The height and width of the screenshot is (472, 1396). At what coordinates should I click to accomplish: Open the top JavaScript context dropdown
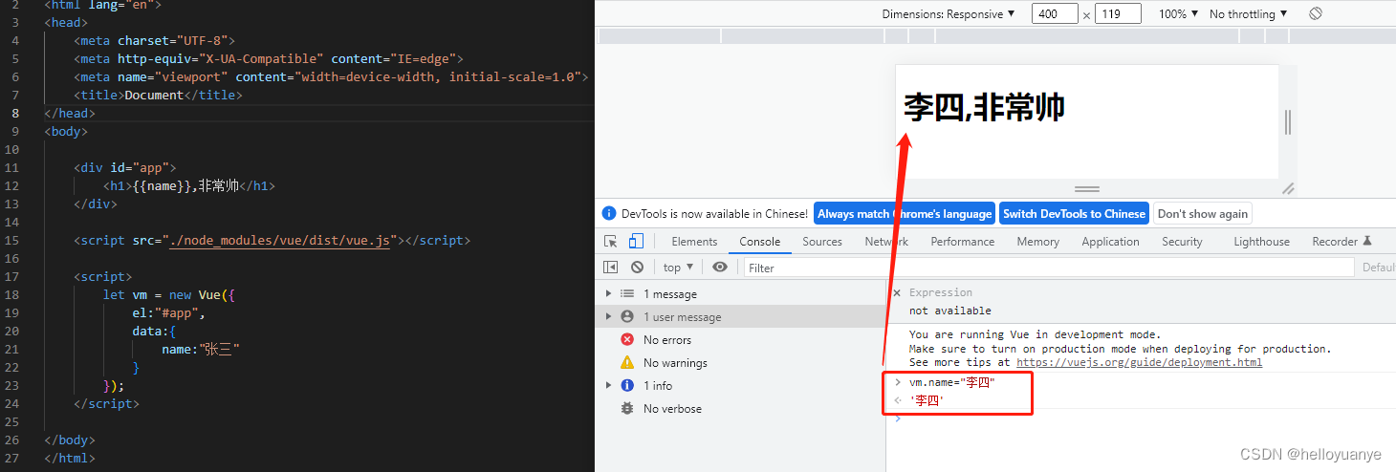679,268
